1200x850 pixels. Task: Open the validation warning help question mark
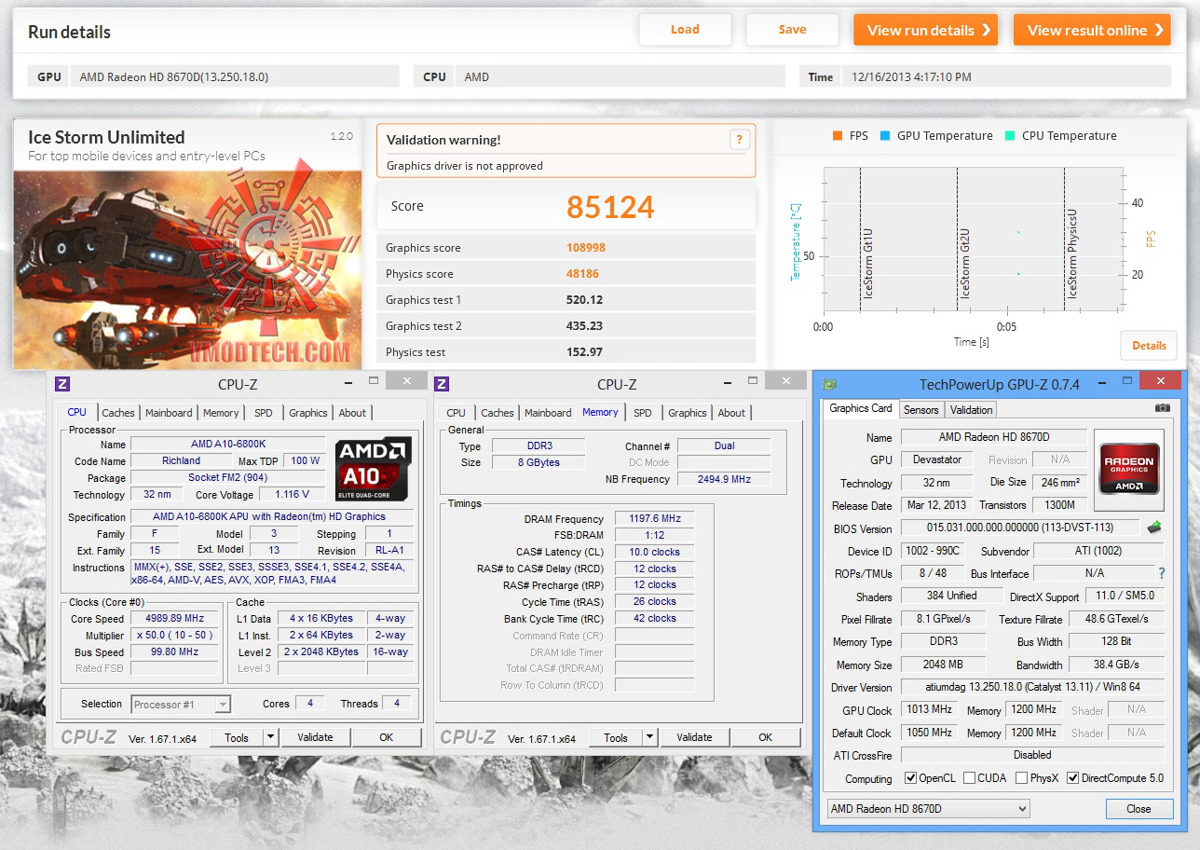pyautogui.click(x=739, y=140)
